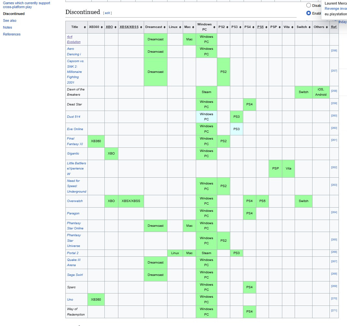Viewport: 347px width, 326px height.
Task: Open Little Battlers eXperience W article
Action: (76, 169)
